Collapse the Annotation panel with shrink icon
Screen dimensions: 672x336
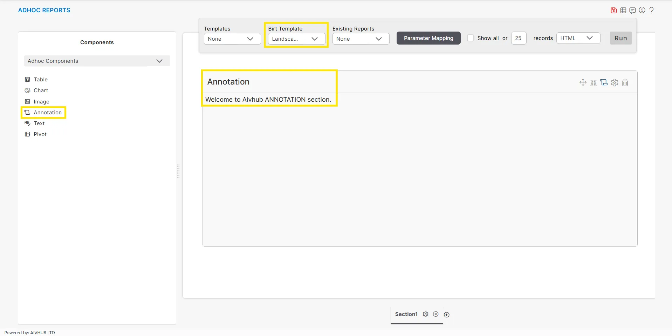(593, 83)
